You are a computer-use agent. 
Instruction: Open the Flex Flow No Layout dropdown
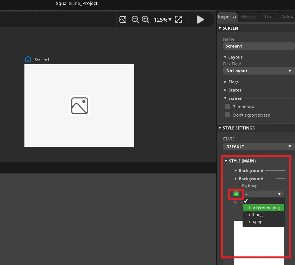coord(258,71)
